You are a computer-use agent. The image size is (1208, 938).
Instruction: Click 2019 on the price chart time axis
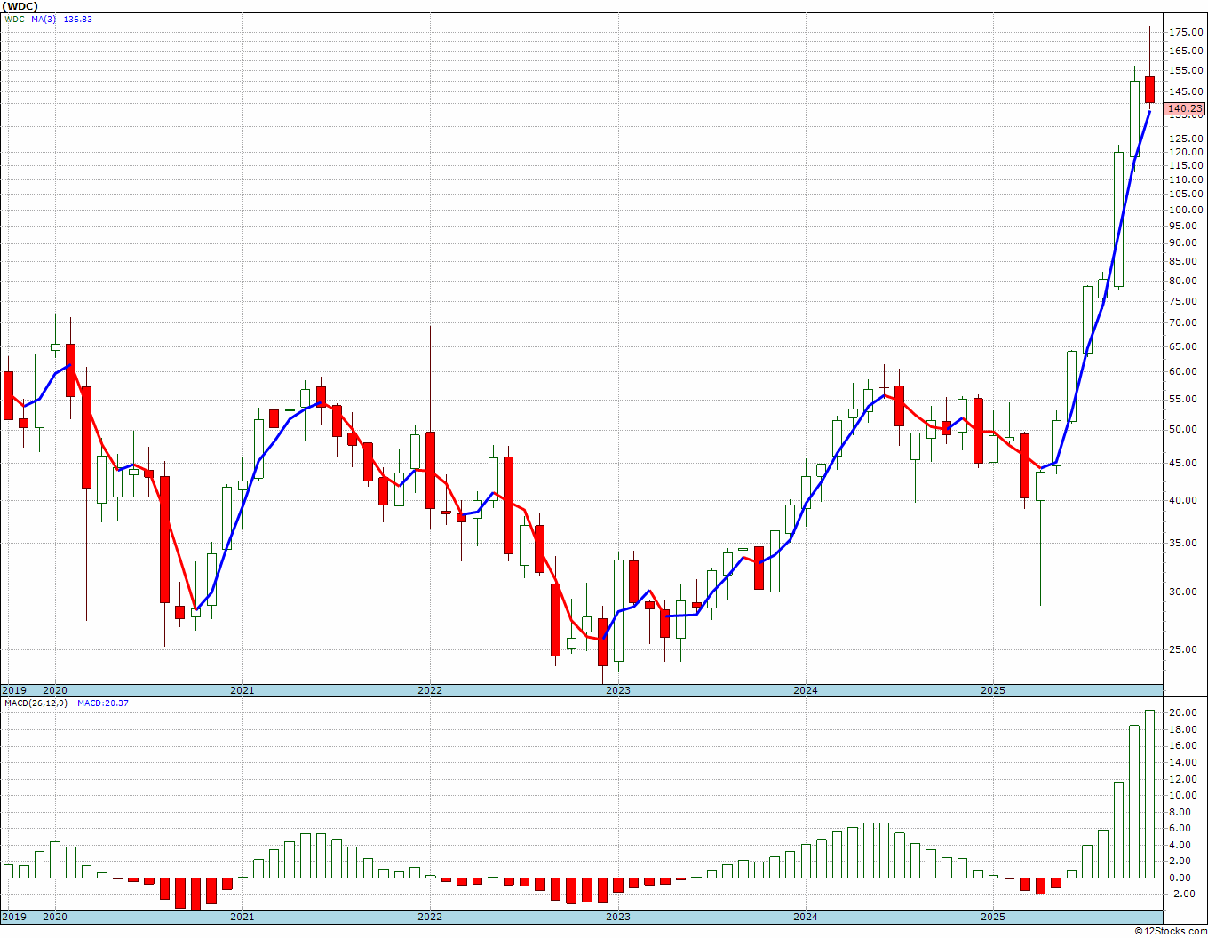coord(14,690)
